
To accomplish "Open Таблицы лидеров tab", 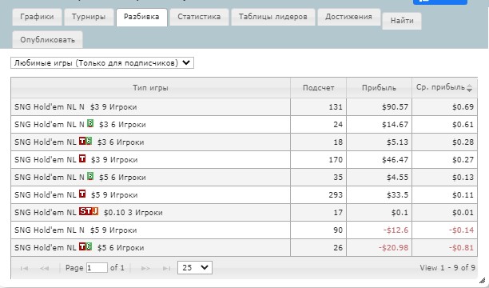I will pyautogui.click(x=273, y=17).
